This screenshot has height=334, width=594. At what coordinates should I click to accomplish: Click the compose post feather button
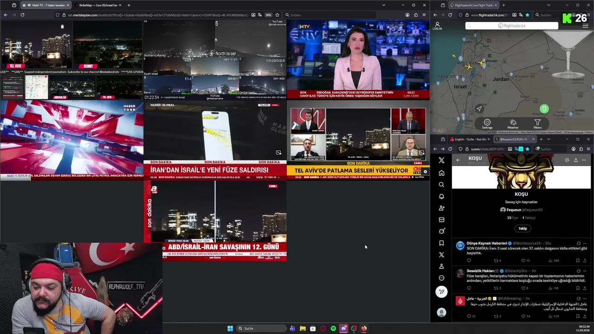coord(441,291)
